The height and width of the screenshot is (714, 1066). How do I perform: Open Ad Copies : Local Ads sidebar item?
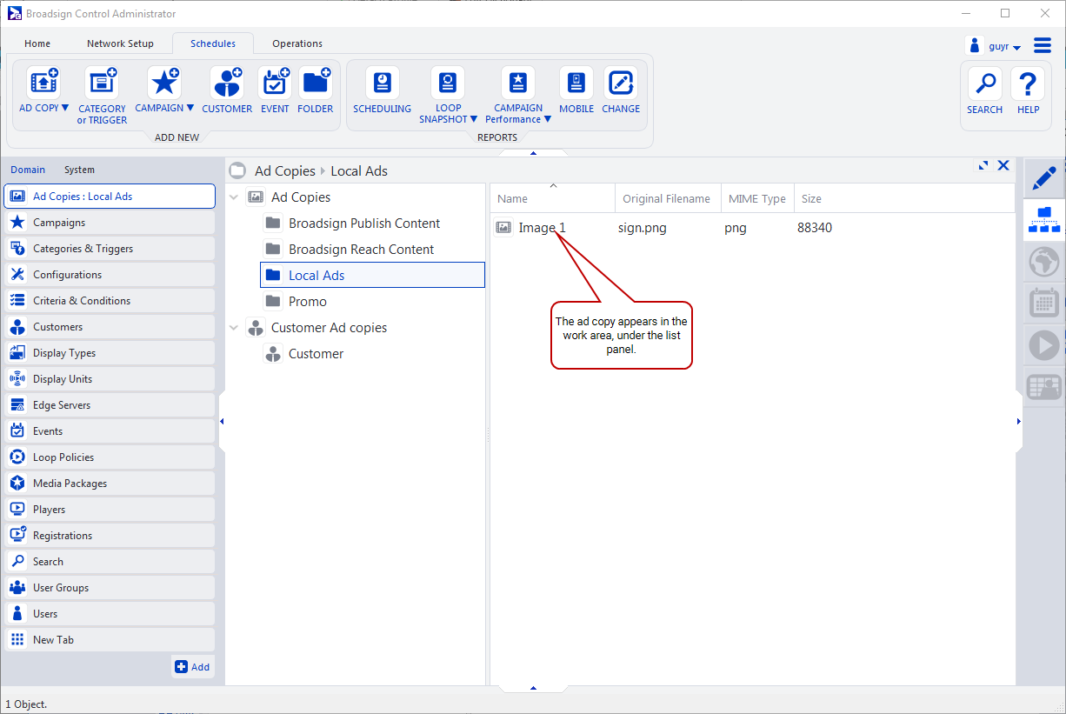coord(110,197)
